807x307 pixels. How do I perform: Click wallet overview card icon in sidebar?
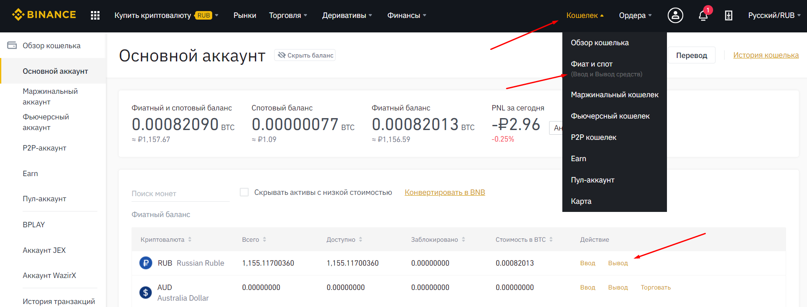point(12,45)
